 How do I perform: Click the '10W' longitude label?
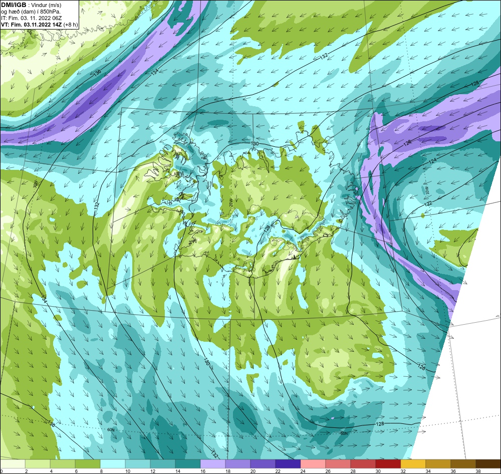pyautogui.click(x=428, y=191)
